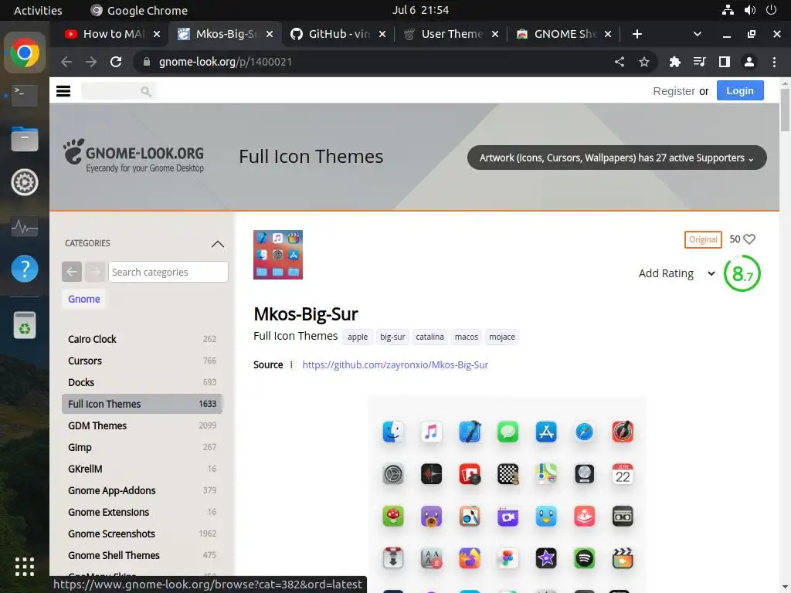
Task: Open the Mkos-Big-Sur product thumbnail
Action: (x=278, y=255)
